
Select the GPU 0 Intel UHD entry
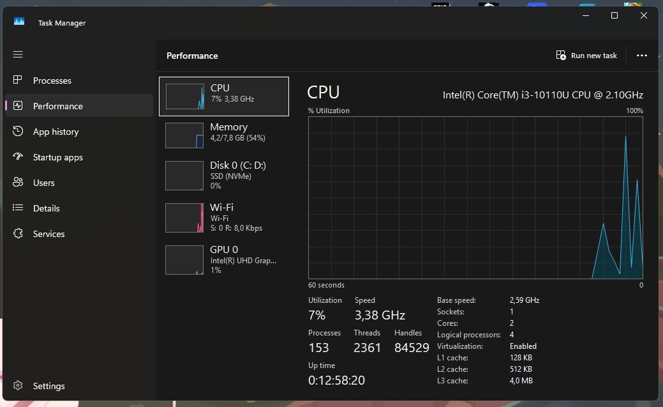pyautogui.click(x=224, y=260)
